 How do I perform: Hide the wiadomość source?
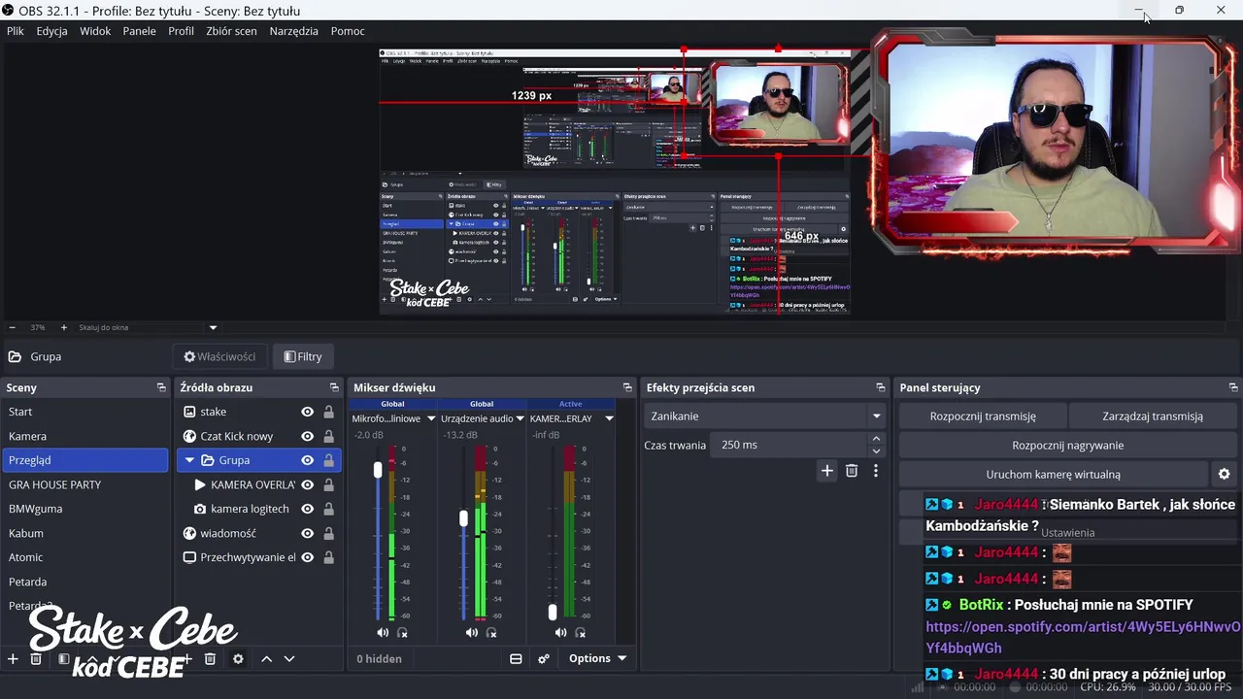point(307,533)
